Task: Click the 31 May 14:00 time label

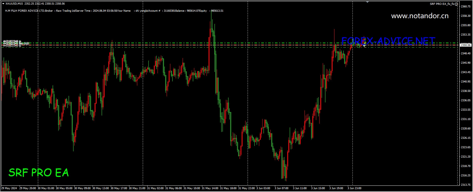Action: click(210, 188)
